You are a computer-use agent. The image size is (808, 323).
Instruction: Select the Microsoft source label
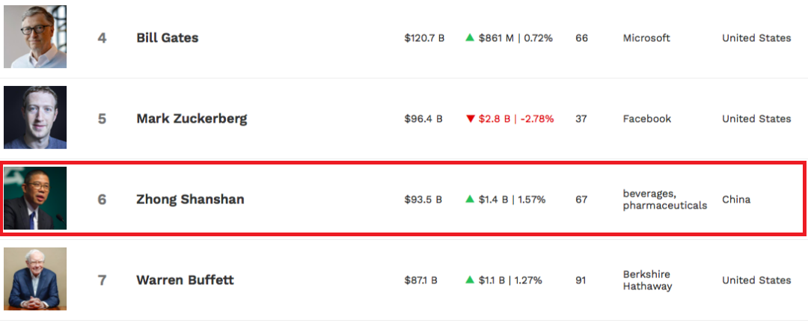[x=646, y=38]
